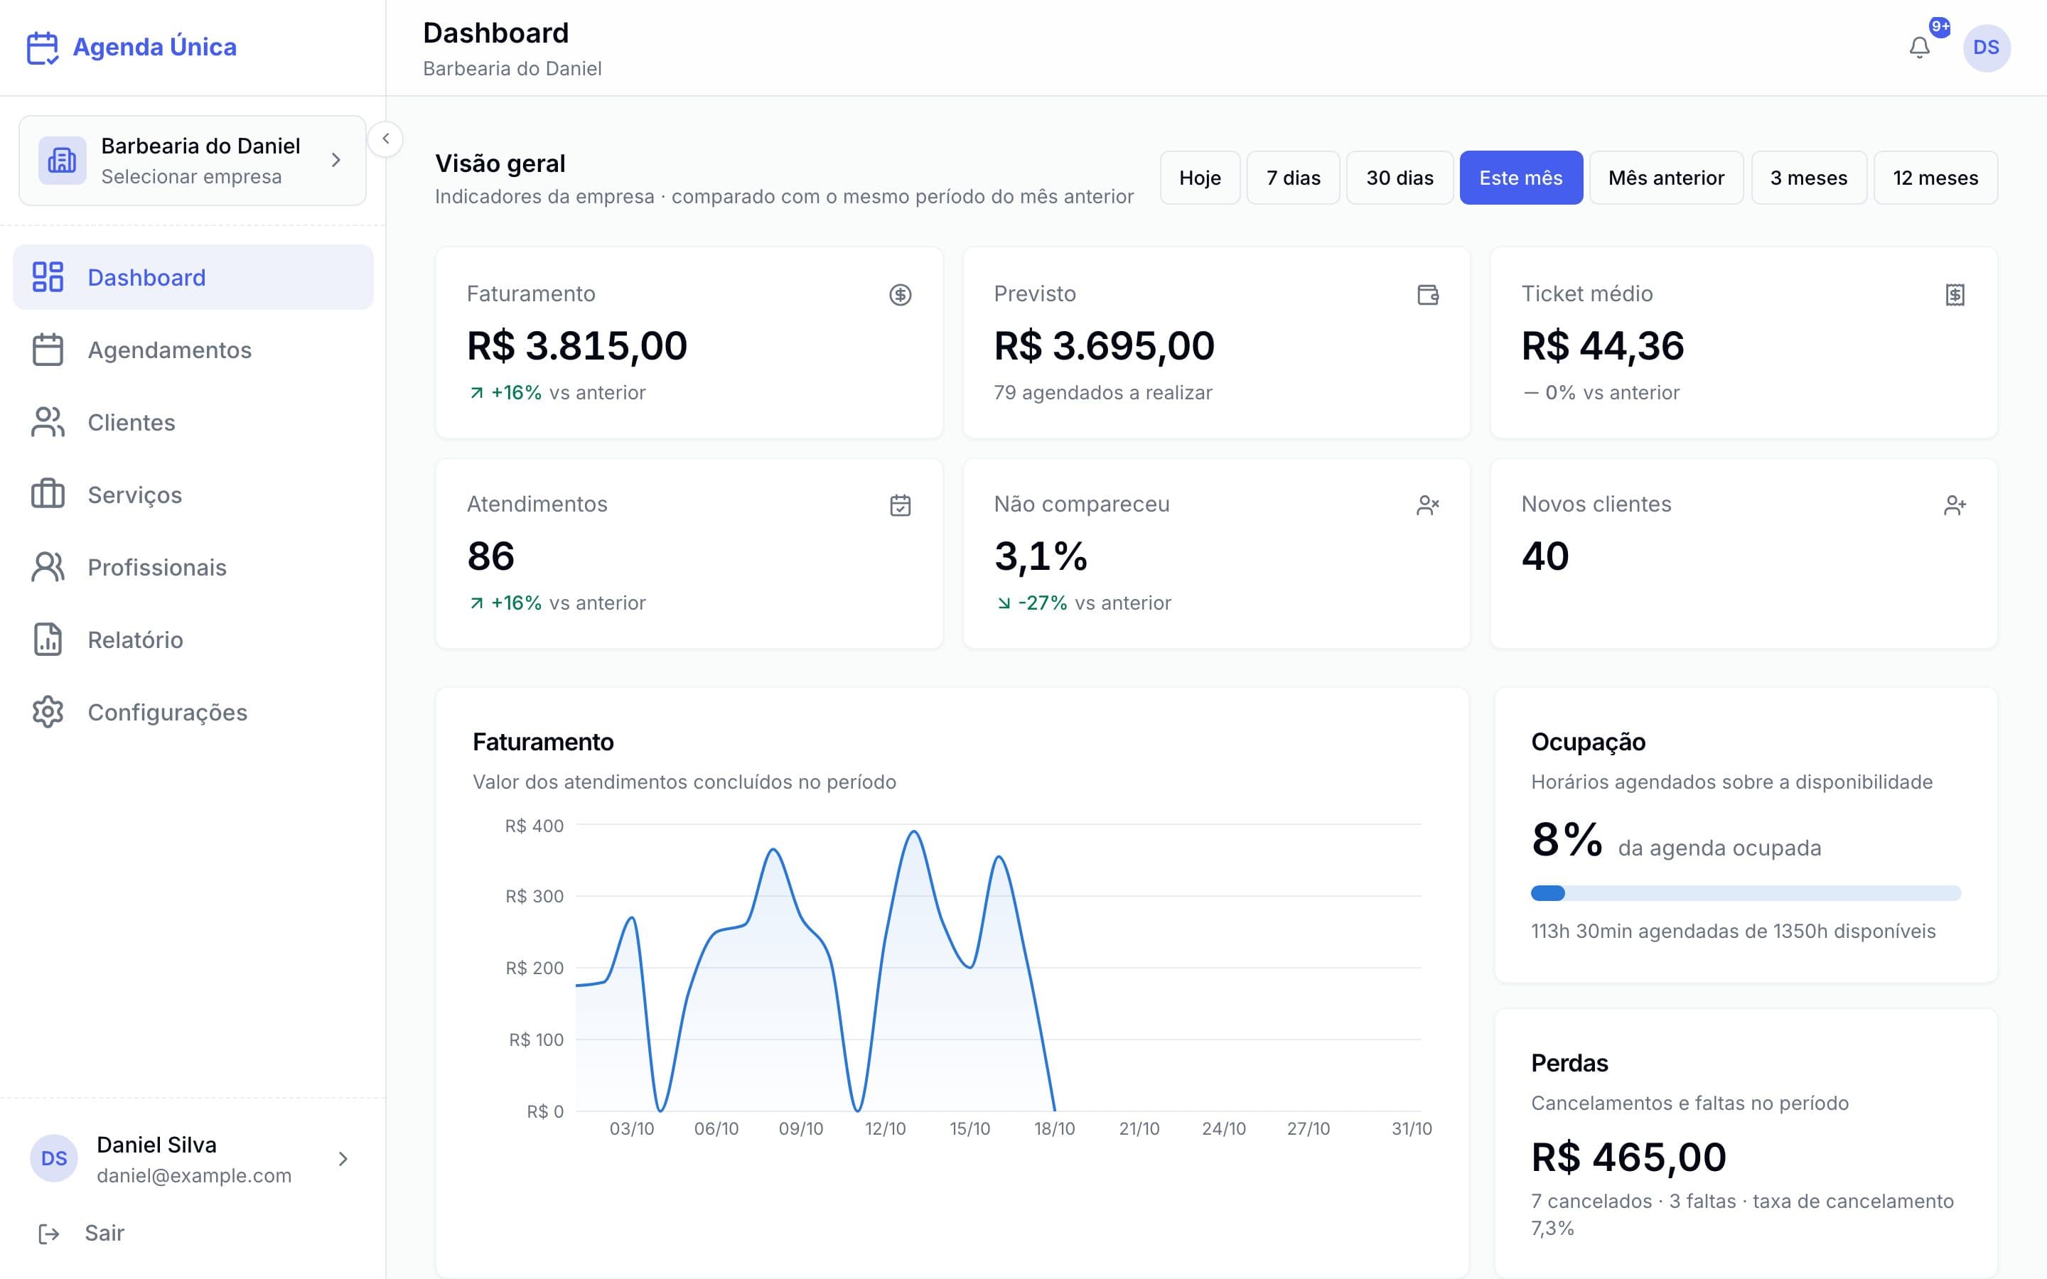Select the 7 dias period filter
This screenshot has height=1279, width=2047.
(x=1292, y=178)
